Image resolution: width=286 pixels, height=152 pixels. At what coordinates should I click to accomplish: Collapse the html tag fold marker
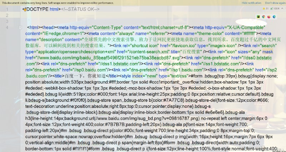(x=20, y=28)
